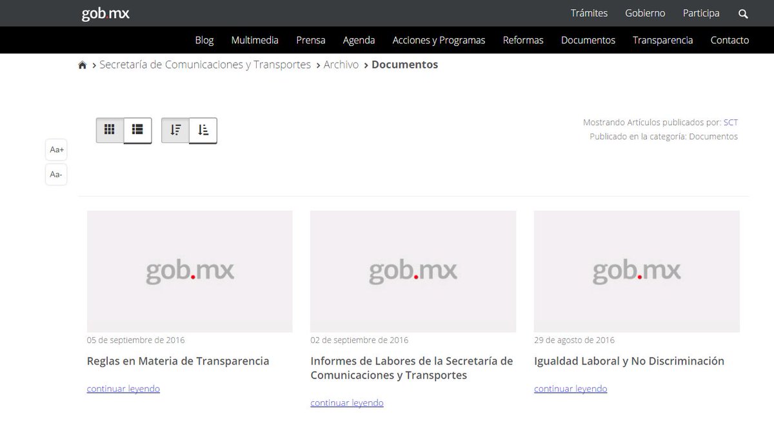Click the current Documentos breadcrumb text
The image size is (774, 436).
pyautogui.click(x=405, y=64)
